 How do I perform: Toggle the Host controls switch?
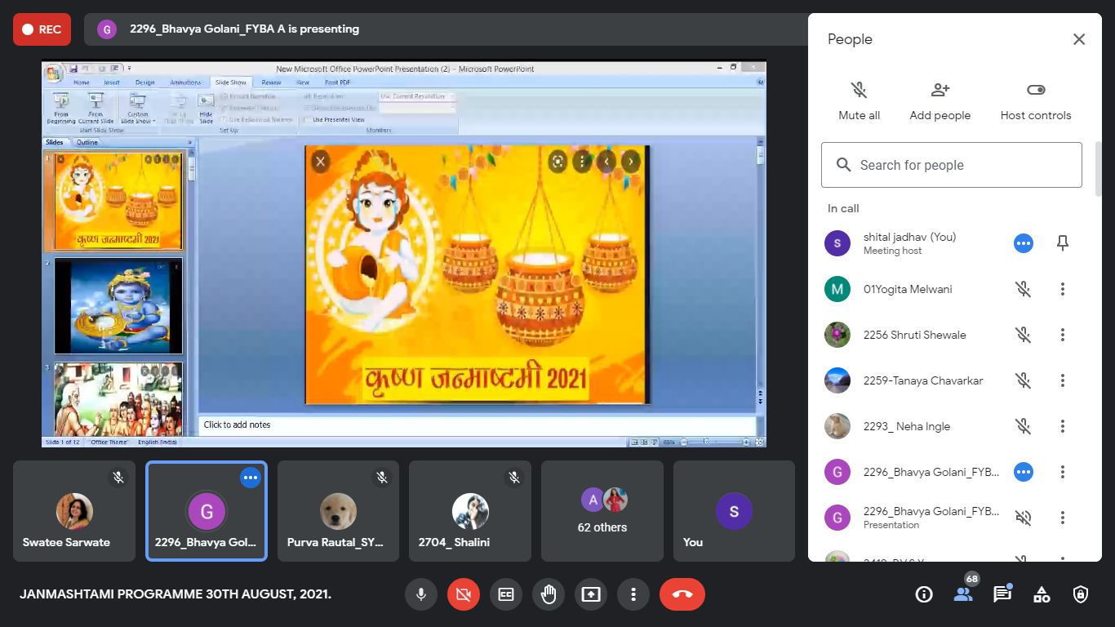(x=1036, y=90)
